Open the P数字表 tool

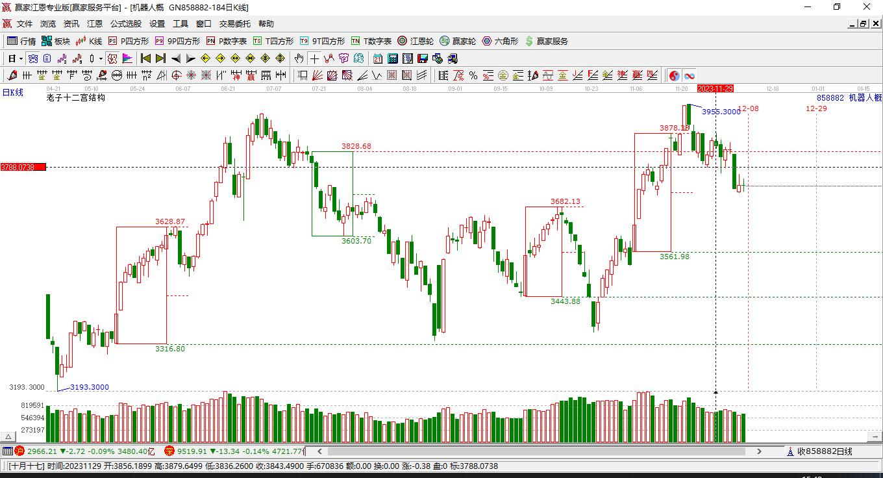(227, 41)
